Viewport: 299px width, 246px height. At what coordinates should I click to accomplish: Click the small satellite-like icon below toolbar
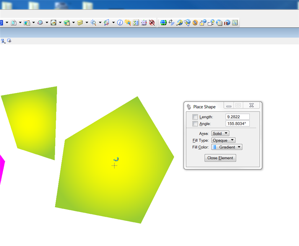(3, 41)
